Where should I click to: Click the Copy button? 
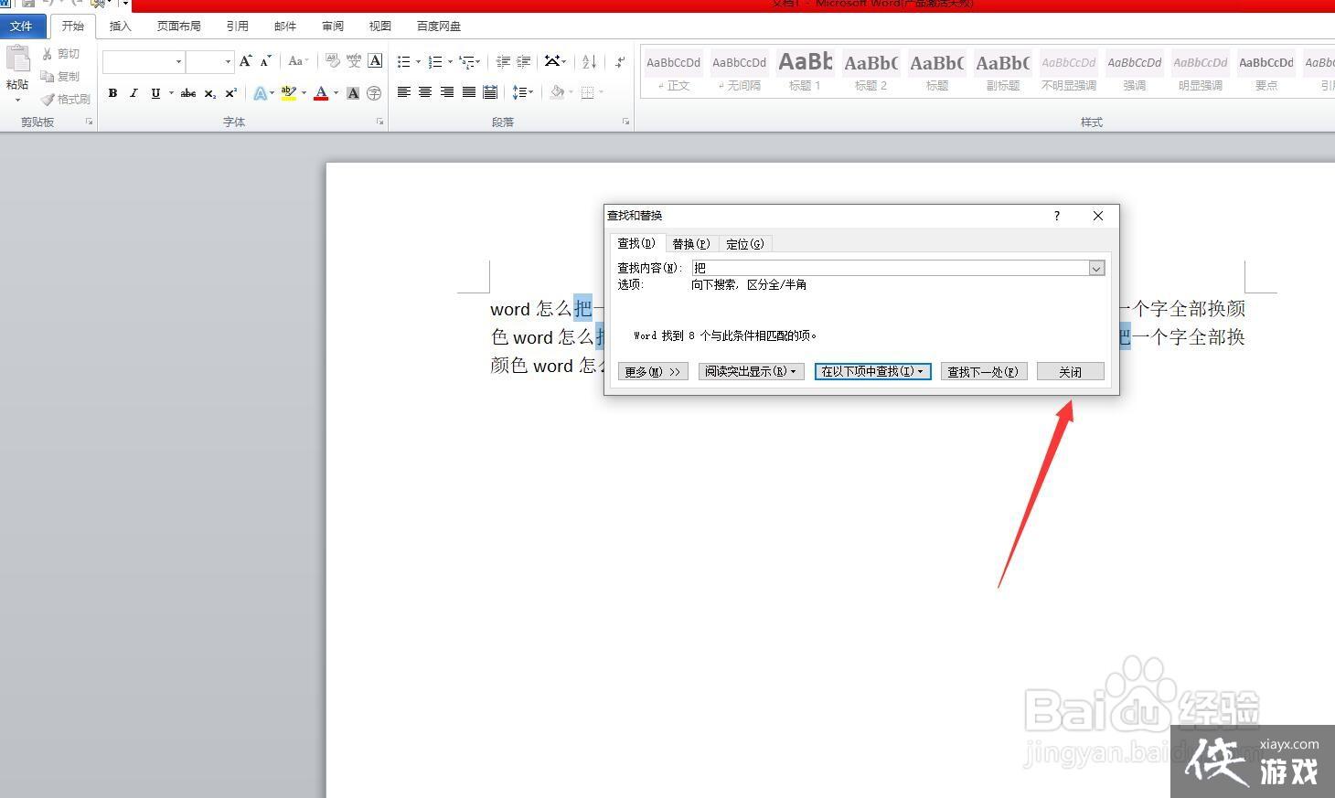tap(61, 77)
